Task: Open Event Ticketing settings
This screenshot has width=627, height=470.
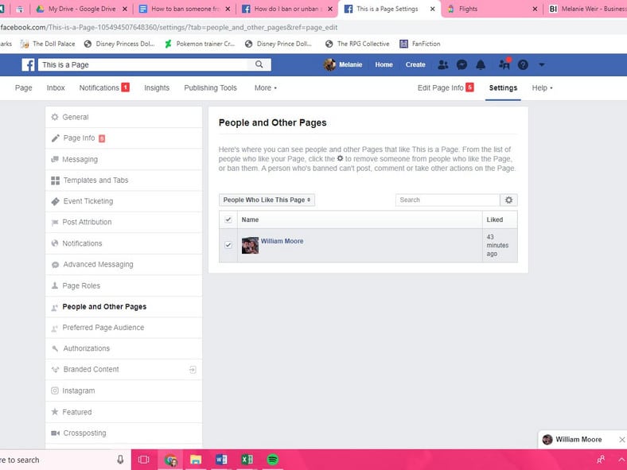Action: pyautogui.click(x=123, y=201)
